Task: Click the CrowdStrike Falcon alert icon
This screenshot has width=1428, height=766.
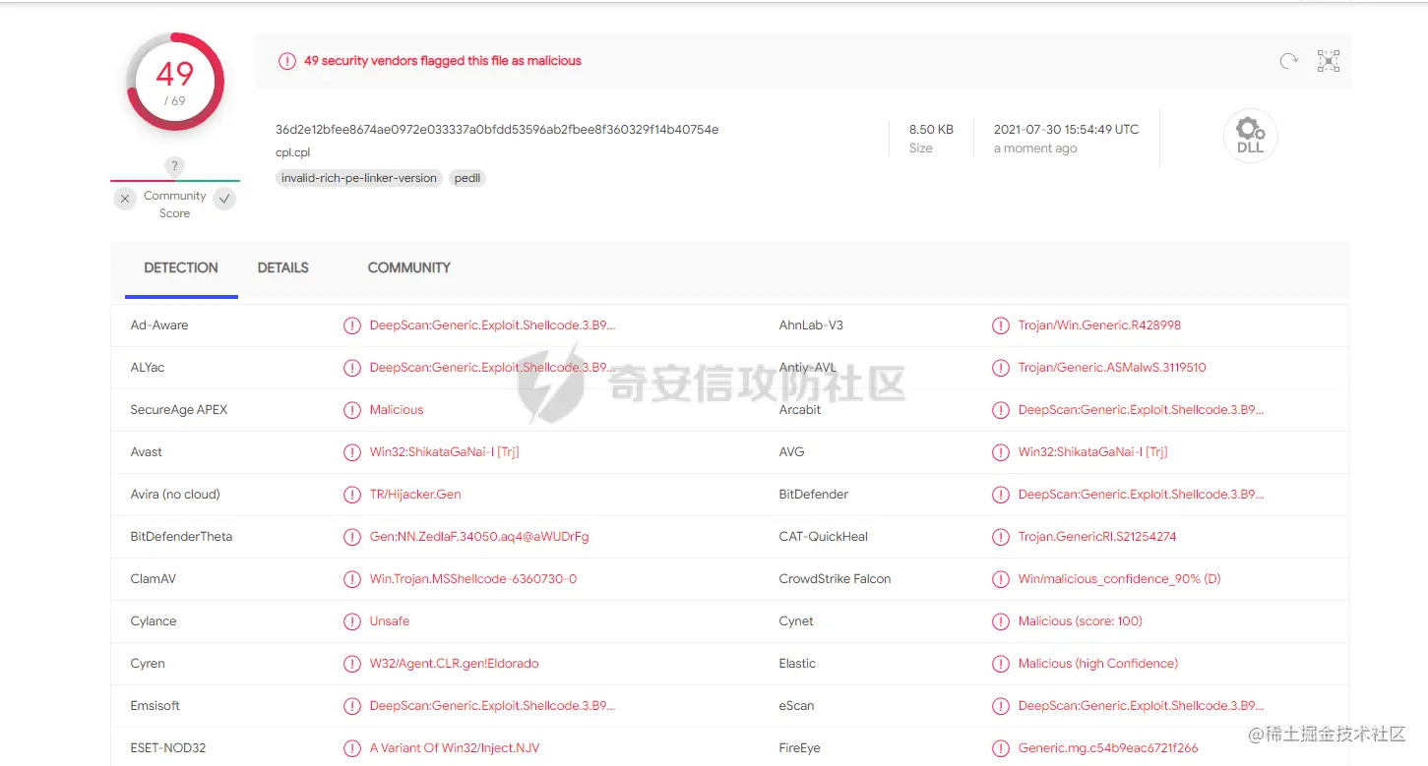Action: pos(1001,579)
